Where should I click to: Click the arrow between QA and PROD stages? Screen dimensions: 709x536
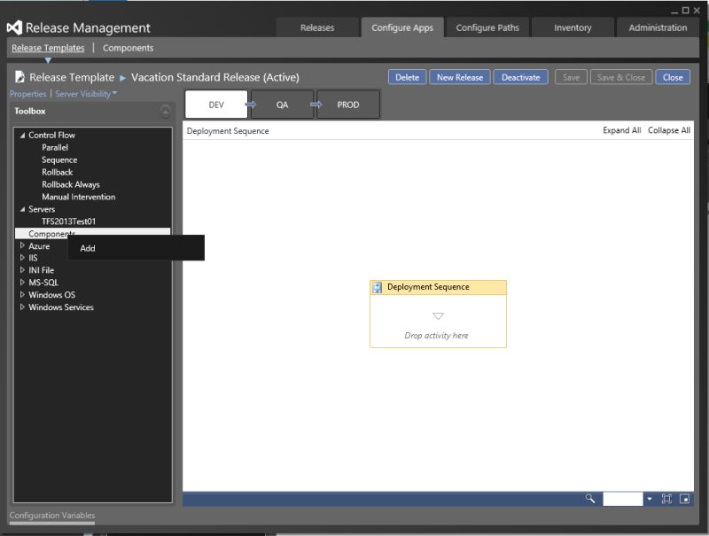316,104
